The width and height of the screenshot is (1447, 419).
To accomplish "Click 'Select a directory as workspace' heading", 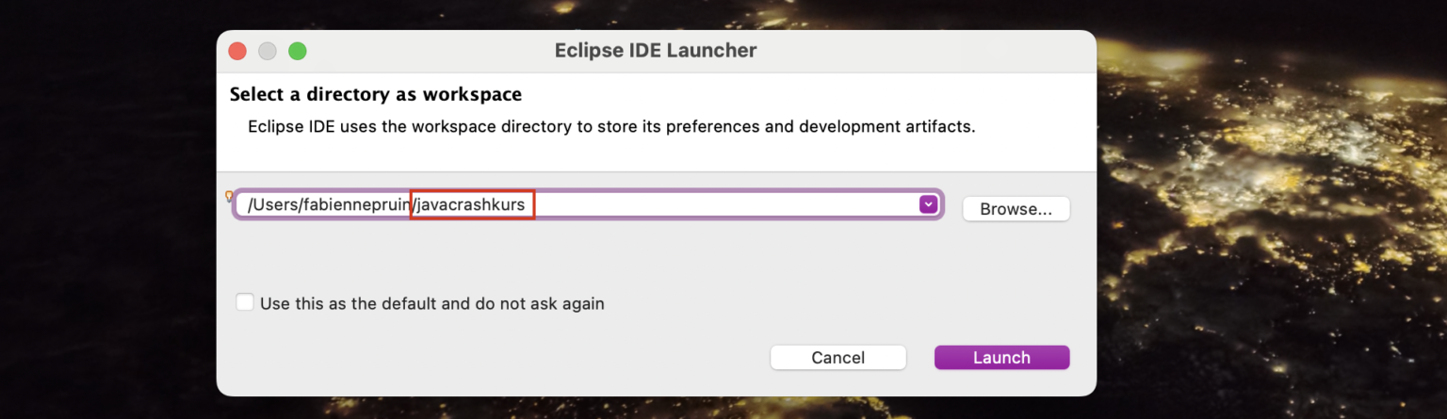I will 375,95.
